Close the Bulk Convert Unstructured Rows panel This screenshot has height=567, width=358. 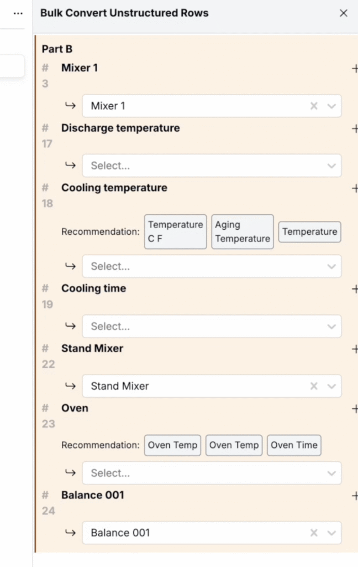click(x=344, y=13)
